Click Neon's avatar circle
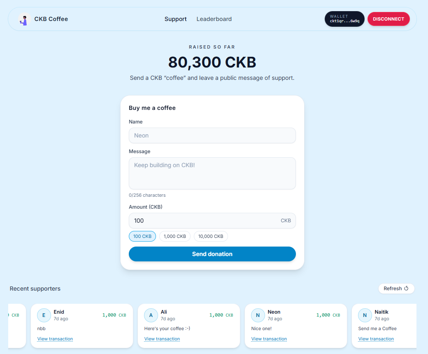Image resolution: width=428 pixels, height=354 pixels. (x=258, y=315)
